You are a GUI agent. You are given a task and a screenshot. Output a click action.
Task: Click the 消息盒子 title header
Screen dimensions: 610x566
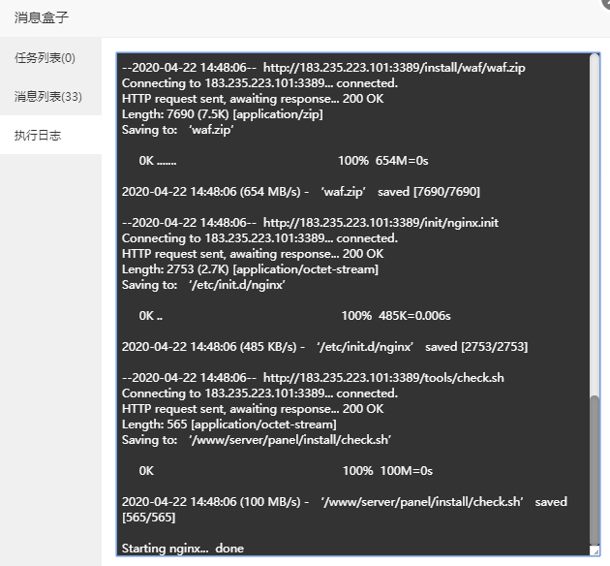[42, 17]
